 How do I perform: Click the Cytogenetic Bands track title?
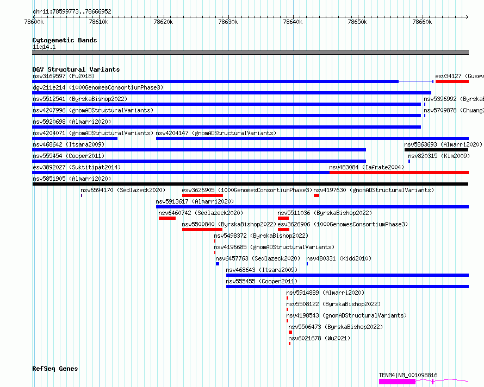pos(65,40)
